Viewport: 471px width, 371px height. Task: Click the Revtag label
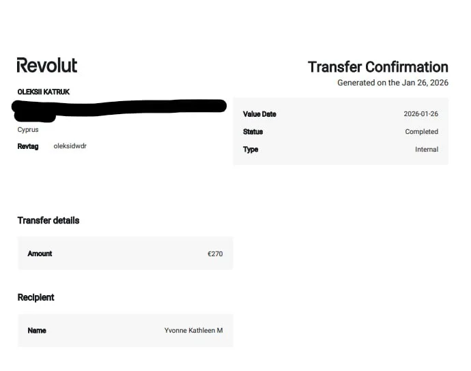tap(28, 146)
